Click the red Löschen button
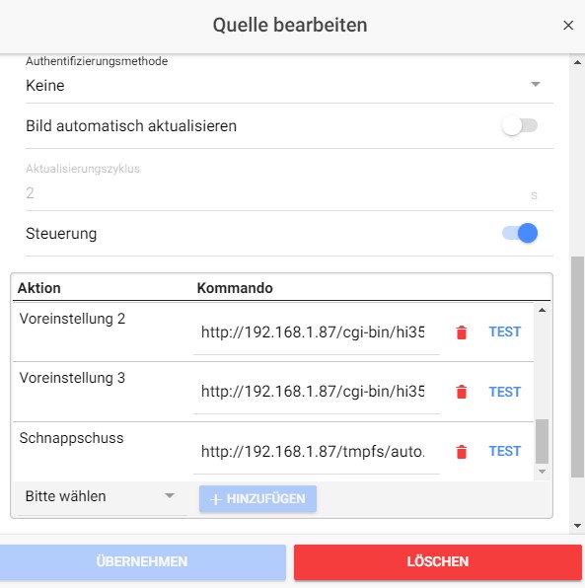Viewport: 585px width, 588px height. point(438,561)
